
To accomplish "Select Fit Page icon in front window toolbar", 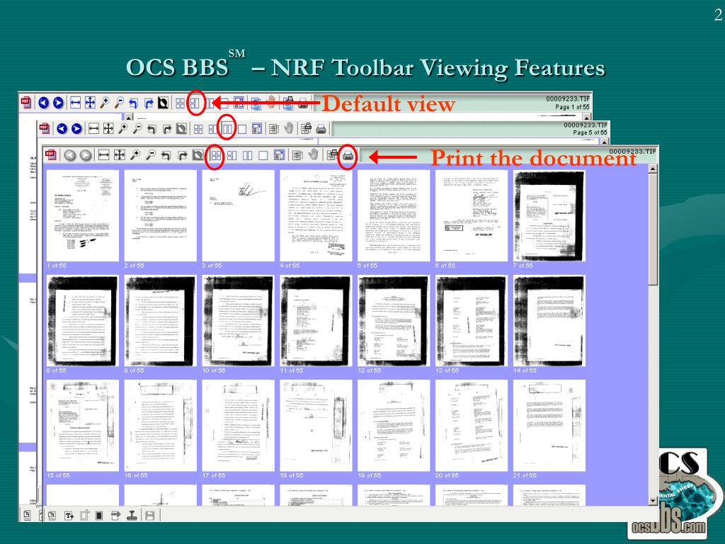I will [119, 155].
